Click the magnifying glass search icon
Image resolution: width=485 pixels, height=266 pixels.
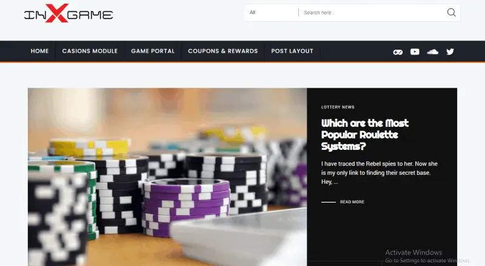(451, 12)
